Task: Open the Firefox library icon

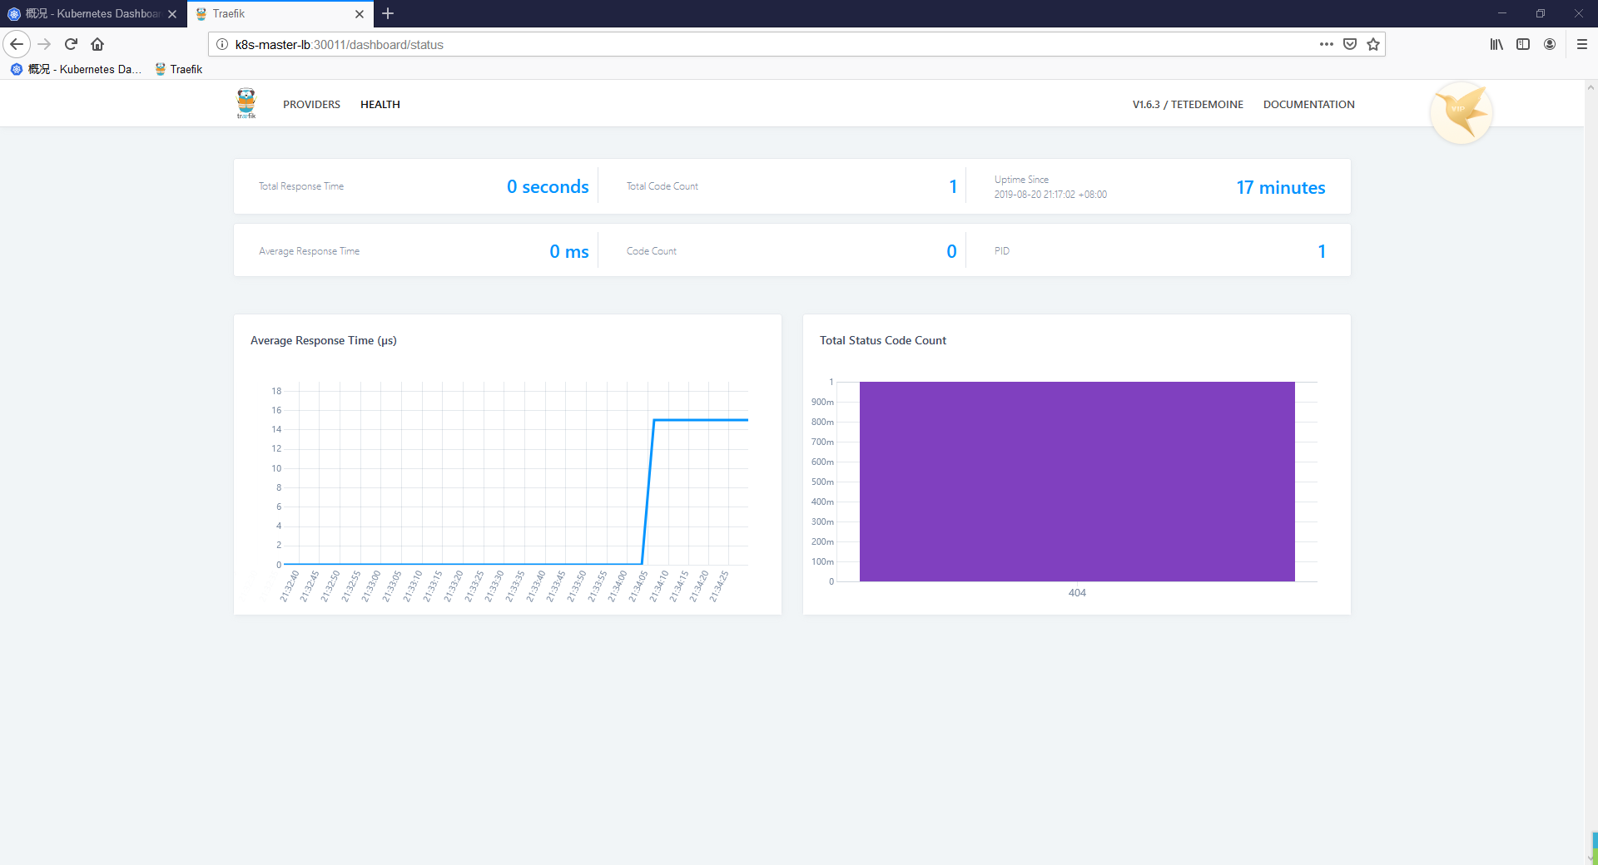Action: coord(1496,44)
